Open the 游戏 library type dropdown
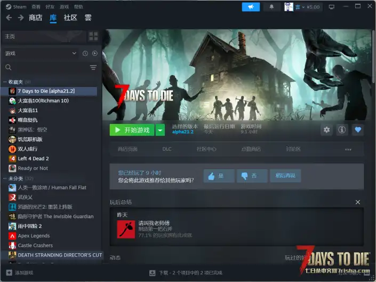Image resolution: width=376 pixels, height=282 pixels. pyautogui.click(x=41, y=54)
